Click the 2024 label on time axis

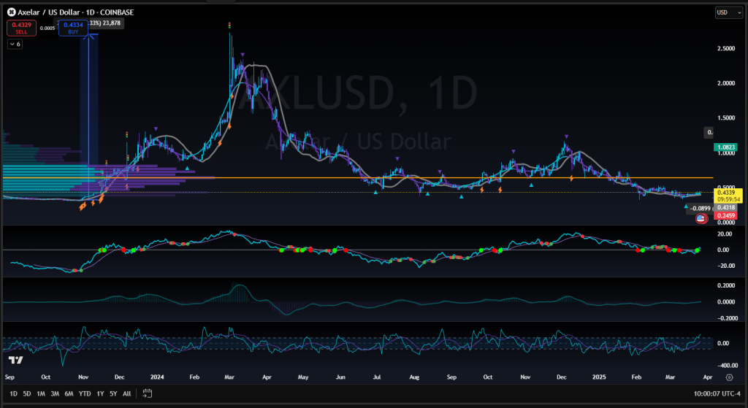(x=157, y=377)
